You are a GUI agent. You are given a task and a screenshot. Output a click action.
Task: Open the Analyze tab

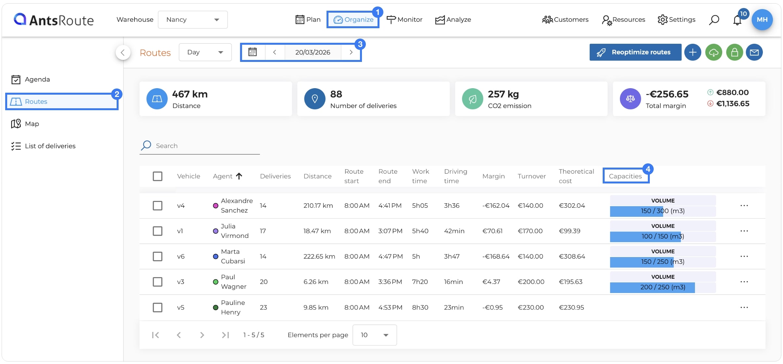[453, 19]
